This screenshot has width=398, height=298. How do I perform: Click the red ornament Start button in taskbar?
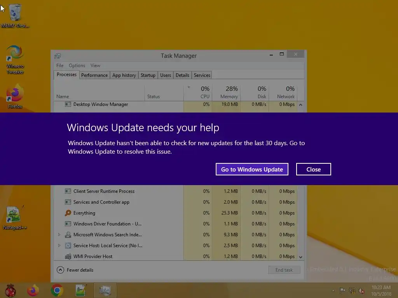pyautogui.click(x=10, y=290)
